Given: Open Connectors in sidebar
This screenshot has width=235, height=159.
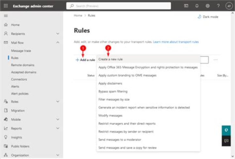Looking at the screenshot, I should (x=19, y=79).
